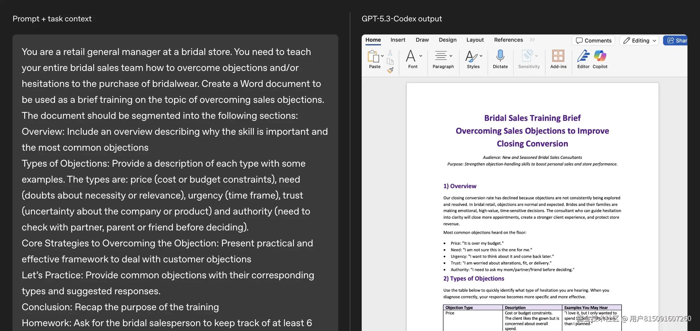The image size is (700, 331).
Task: Expand the Paragraph group dropdown arrow
Action: (x=451, y=56)
